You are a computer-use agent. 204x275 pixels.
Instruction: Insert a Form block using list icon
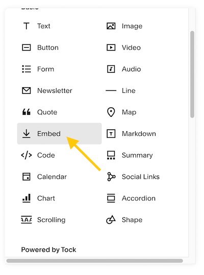pyautogui.click(x=27, y=69)
